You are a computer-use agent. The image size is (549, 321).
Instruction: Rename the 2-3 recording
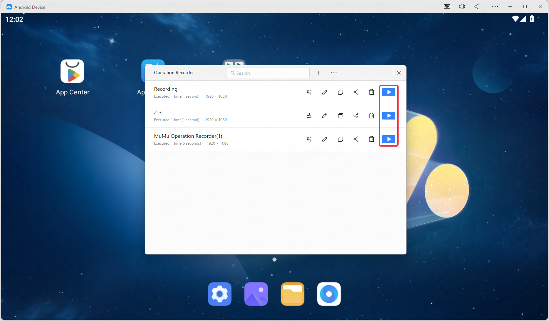pos(324,116)
